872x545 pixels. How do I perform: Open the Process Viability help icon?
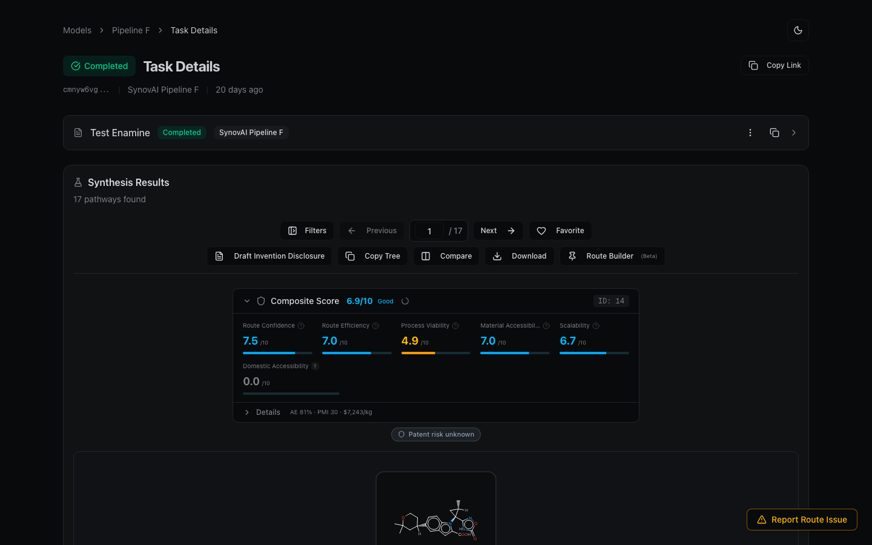point(455,326)
